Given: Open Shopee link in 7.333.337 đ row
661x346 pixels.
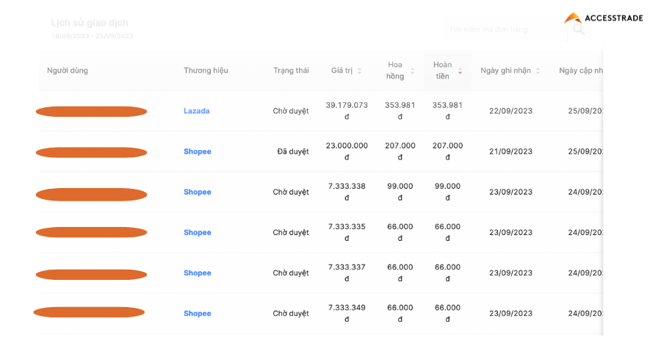Looking at the screenshot, I should coord(197,273).
